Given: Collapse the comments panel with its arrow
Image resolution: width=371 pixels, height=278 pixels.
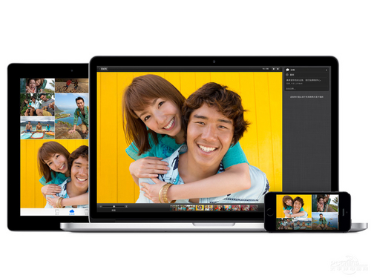Looking at the screenshot, I should (326, 70).
